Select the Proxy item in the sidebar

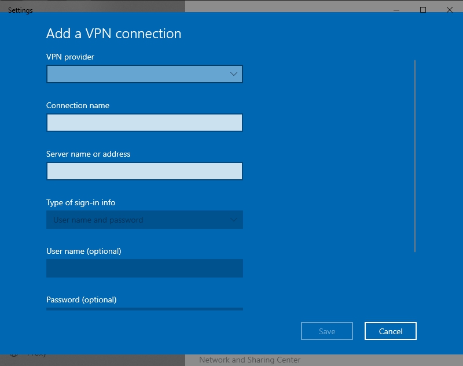36,354
